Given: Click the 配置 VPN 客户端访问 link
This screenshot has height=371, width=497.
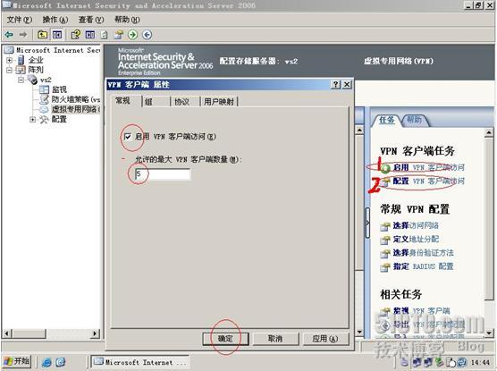Looking at the screenshot, I should pyautogui.click(x=428, y=181).
